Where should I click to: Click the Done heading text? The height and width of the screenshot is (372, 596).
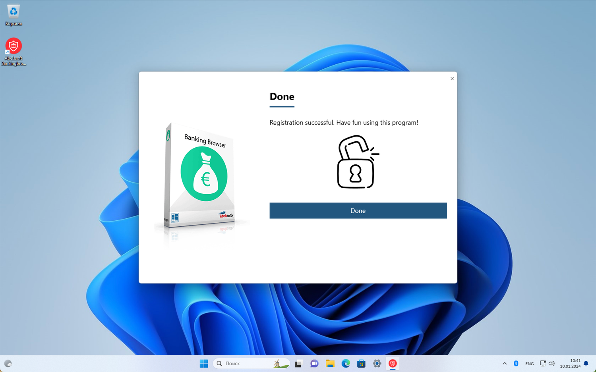282,96
